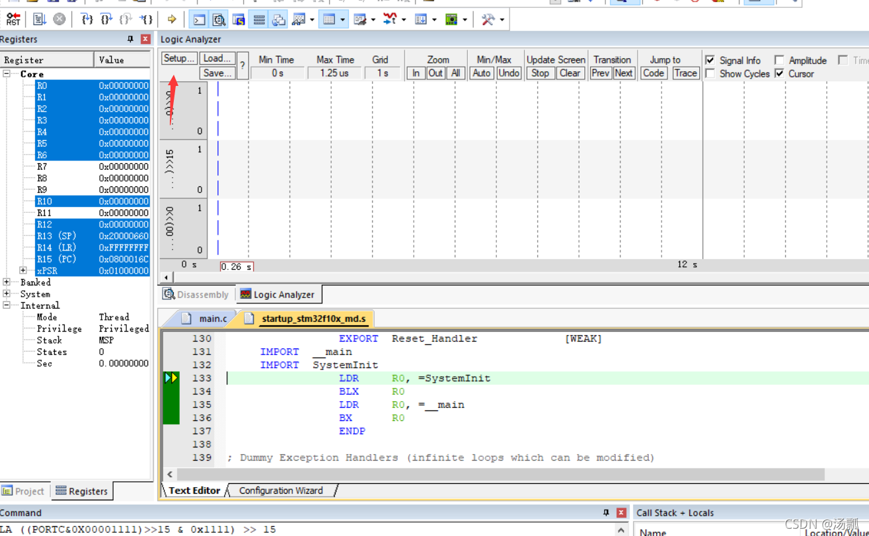The height and width of the screenshot is (536, 869).
Task: Click the Step out icon
Action: pyautogui.click(x=126, y=19)
